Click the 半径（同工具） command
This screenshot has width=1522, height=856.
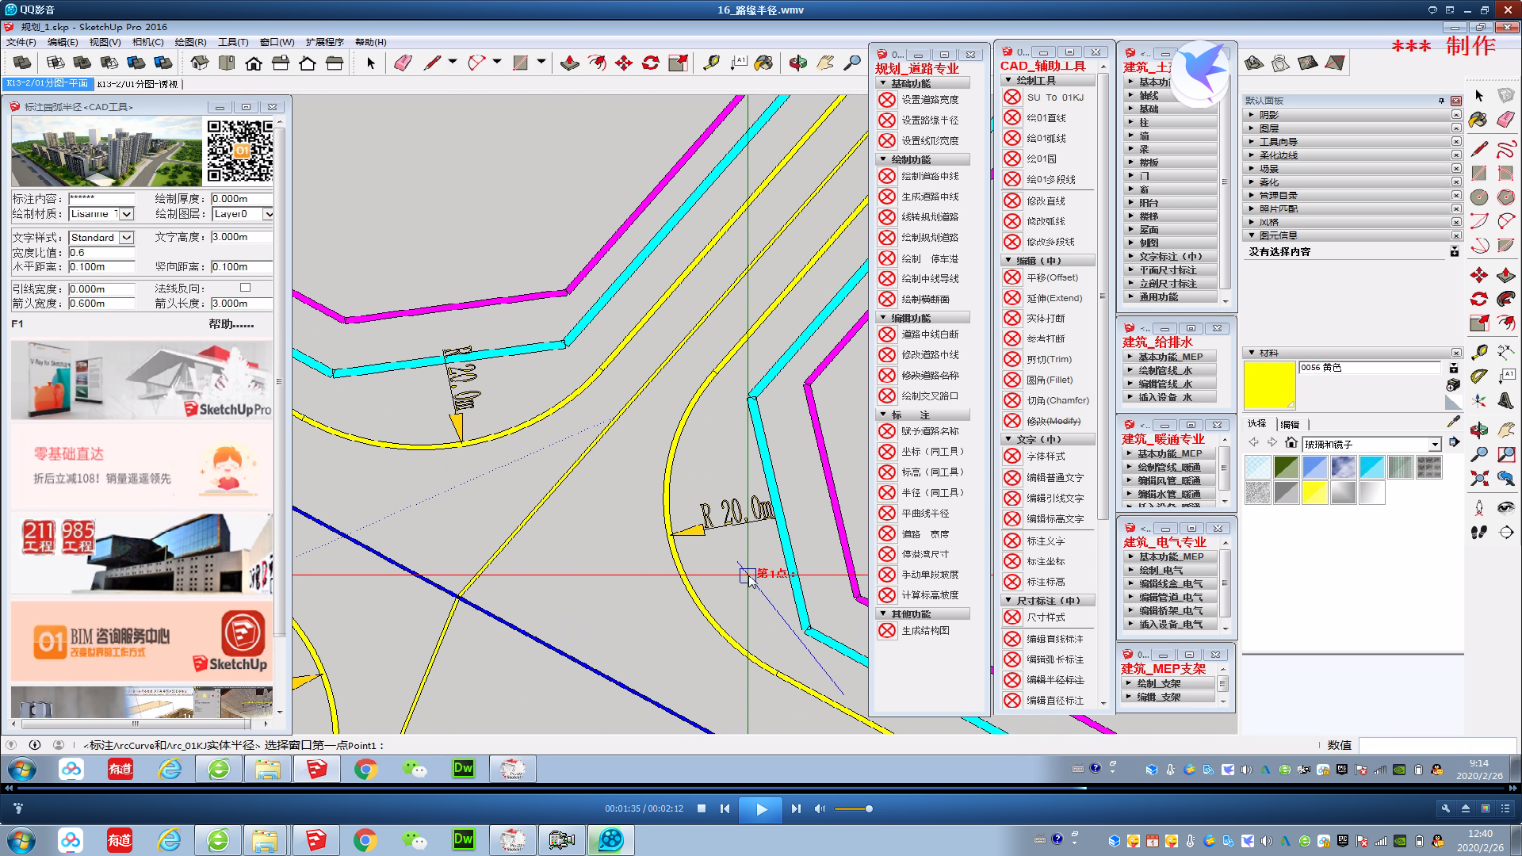coord(932,493)
